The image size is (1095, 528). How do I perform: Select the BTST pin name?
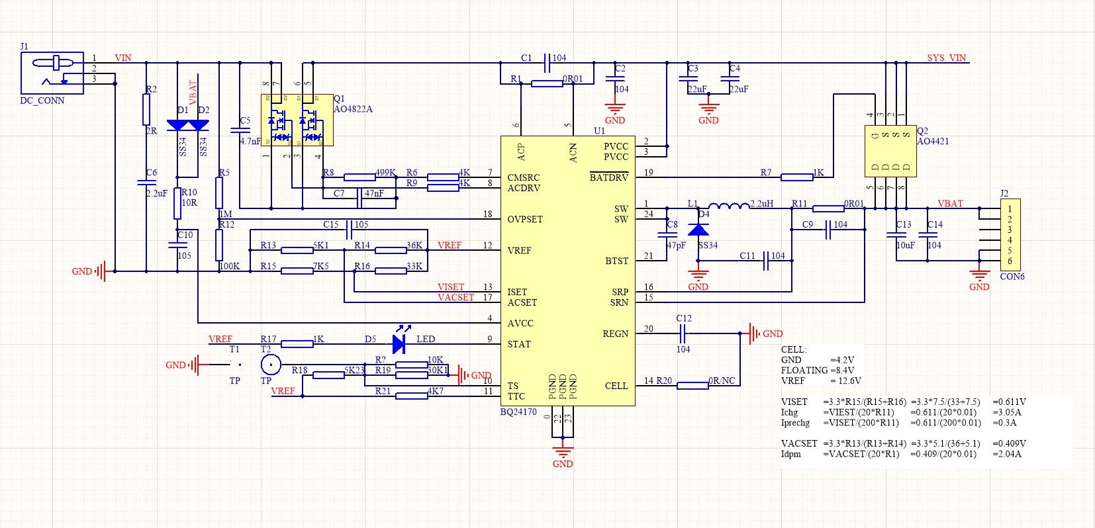(617, 261)
